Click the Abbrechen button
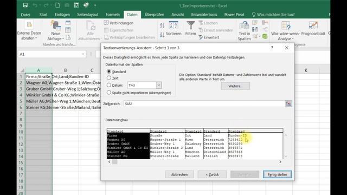The image size is (347, 195). click(179, 174)
